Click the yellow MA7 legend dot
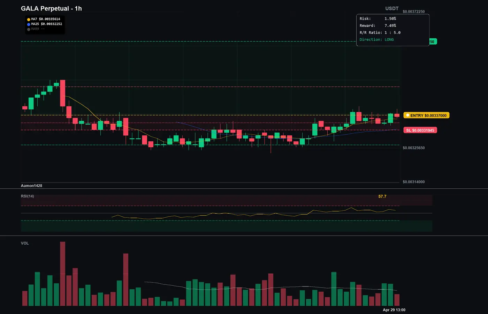Image resolution: width=488 pixels, height=314 pixels. pos(29,20)
